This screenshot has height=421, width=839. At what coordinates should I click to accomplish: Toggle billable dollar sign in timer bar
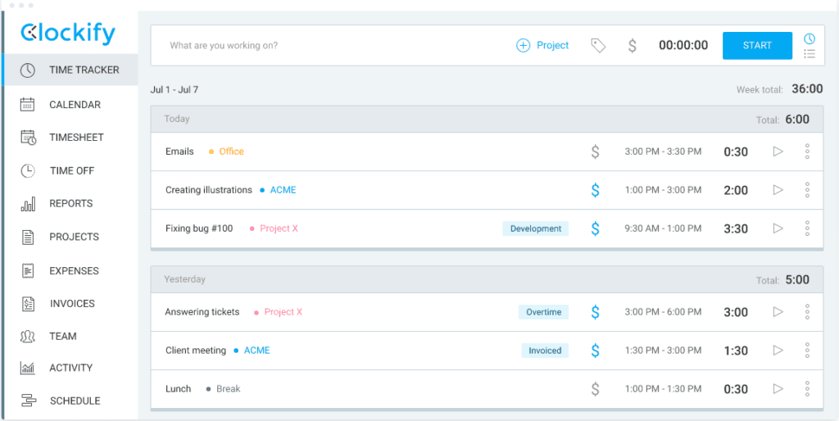click(632, 46)
